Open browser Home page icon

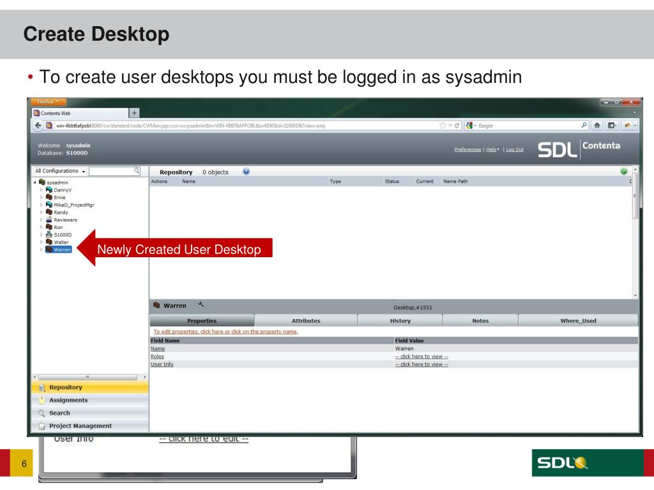[x=597, y=126]
